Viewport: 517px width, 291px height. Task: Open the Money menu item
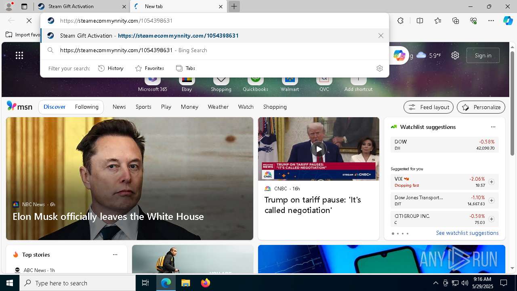189,107
